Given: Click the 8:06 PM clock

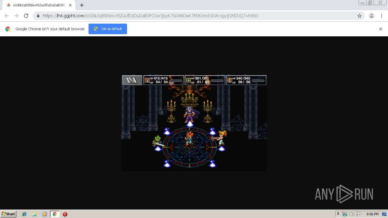Looking at the screenshot, I should (372, 214).
